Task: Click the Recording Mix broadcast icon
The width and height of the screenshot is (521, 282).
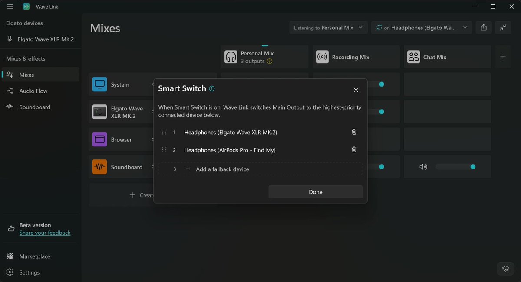Action: tap(322, 57)
